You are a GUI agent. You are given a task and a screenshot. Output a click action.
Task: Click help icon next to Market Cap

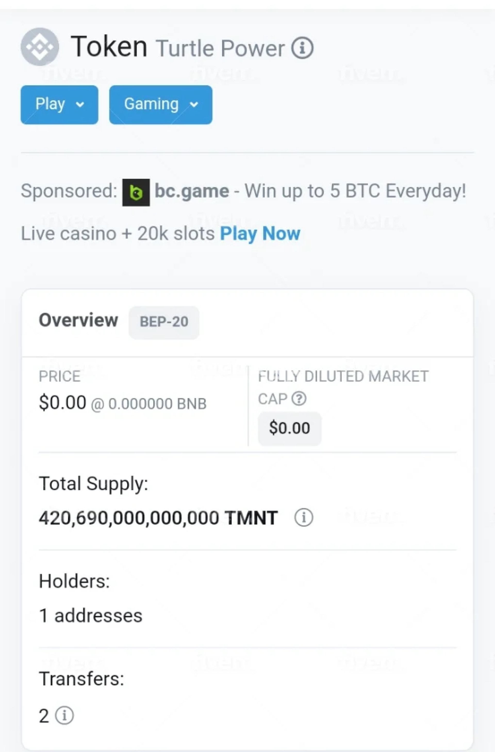click(x=299, y=399)
